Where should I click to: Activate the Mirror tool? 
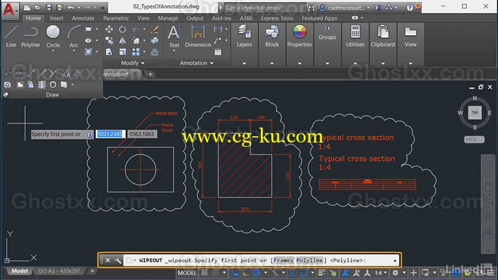(x=122, y=40)
